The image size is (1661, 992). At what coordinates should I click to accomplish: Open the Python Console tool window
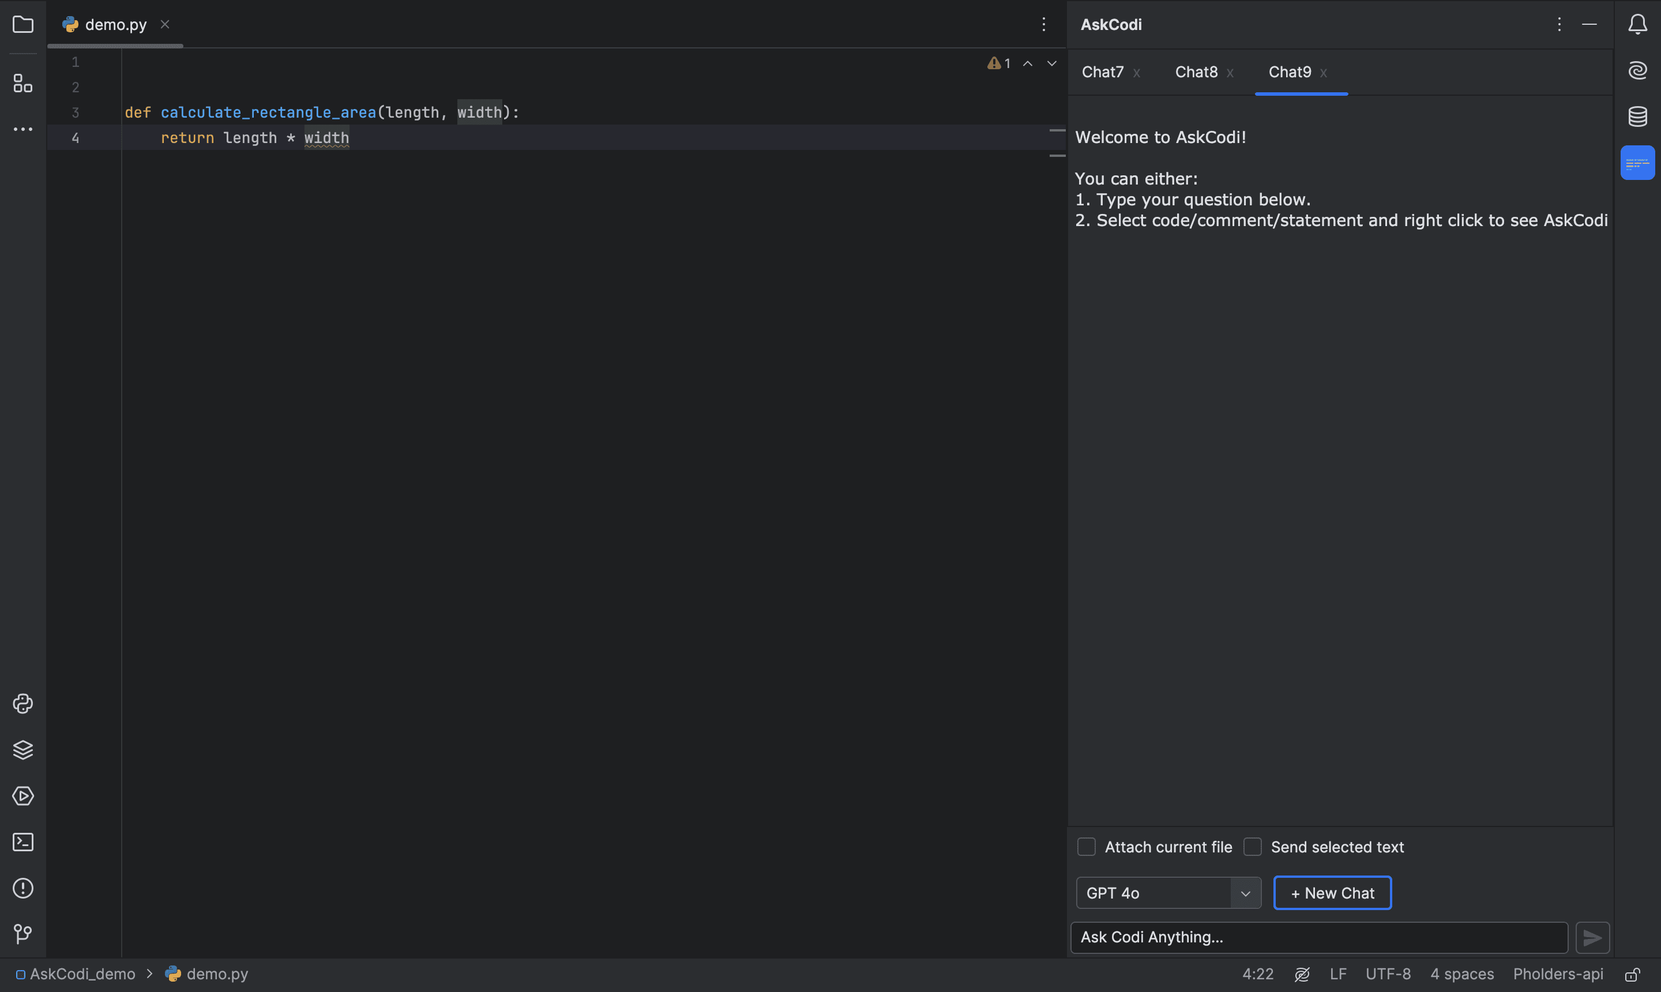pos(22,703)
